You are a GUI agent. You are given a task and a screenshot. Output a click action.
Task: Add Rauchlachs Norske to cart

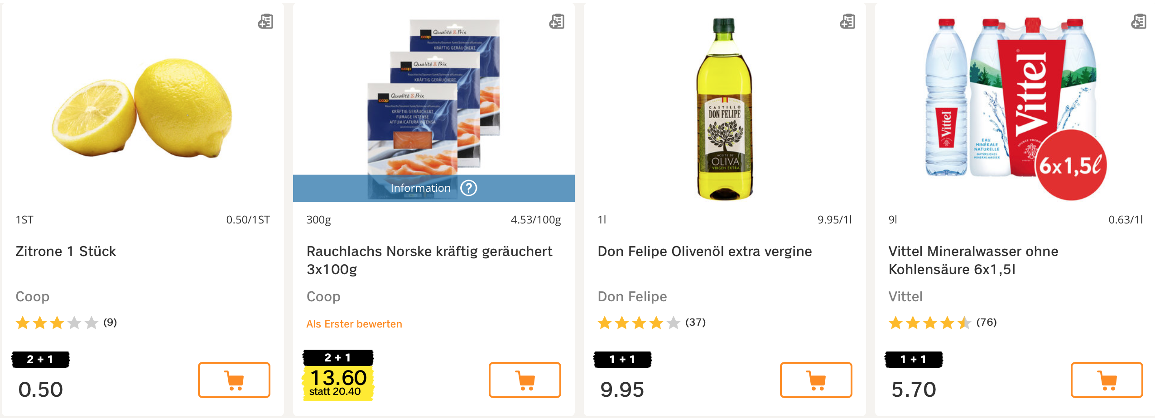525,380
